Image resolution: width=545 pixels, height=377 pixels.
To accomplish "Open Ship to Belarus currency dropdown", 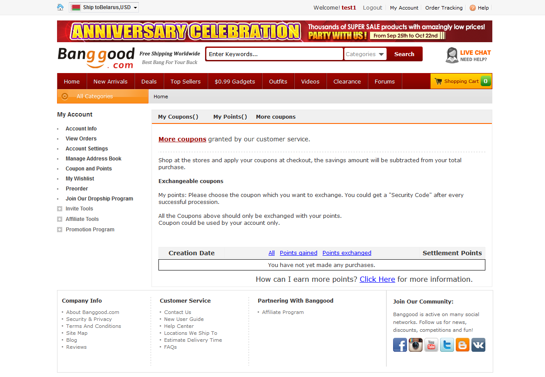I will click(x=104, y=7).
